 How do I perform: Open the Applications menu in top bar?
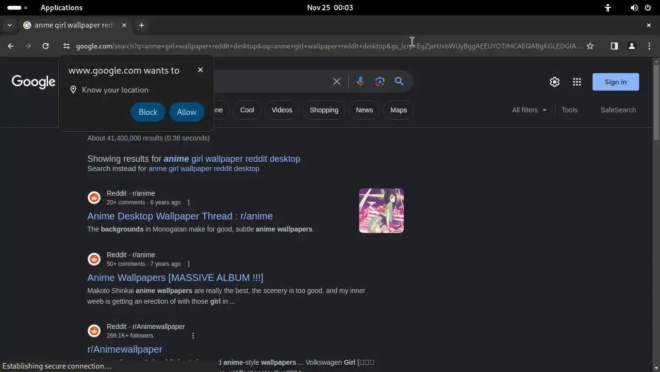pos(62,8)
